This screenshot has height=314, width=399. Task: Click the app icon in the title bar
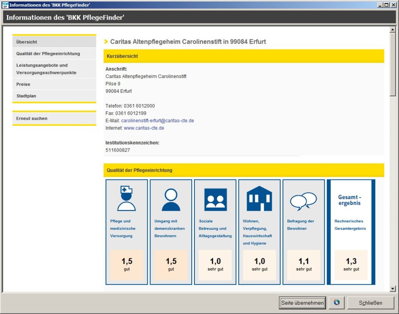point(5,5)
